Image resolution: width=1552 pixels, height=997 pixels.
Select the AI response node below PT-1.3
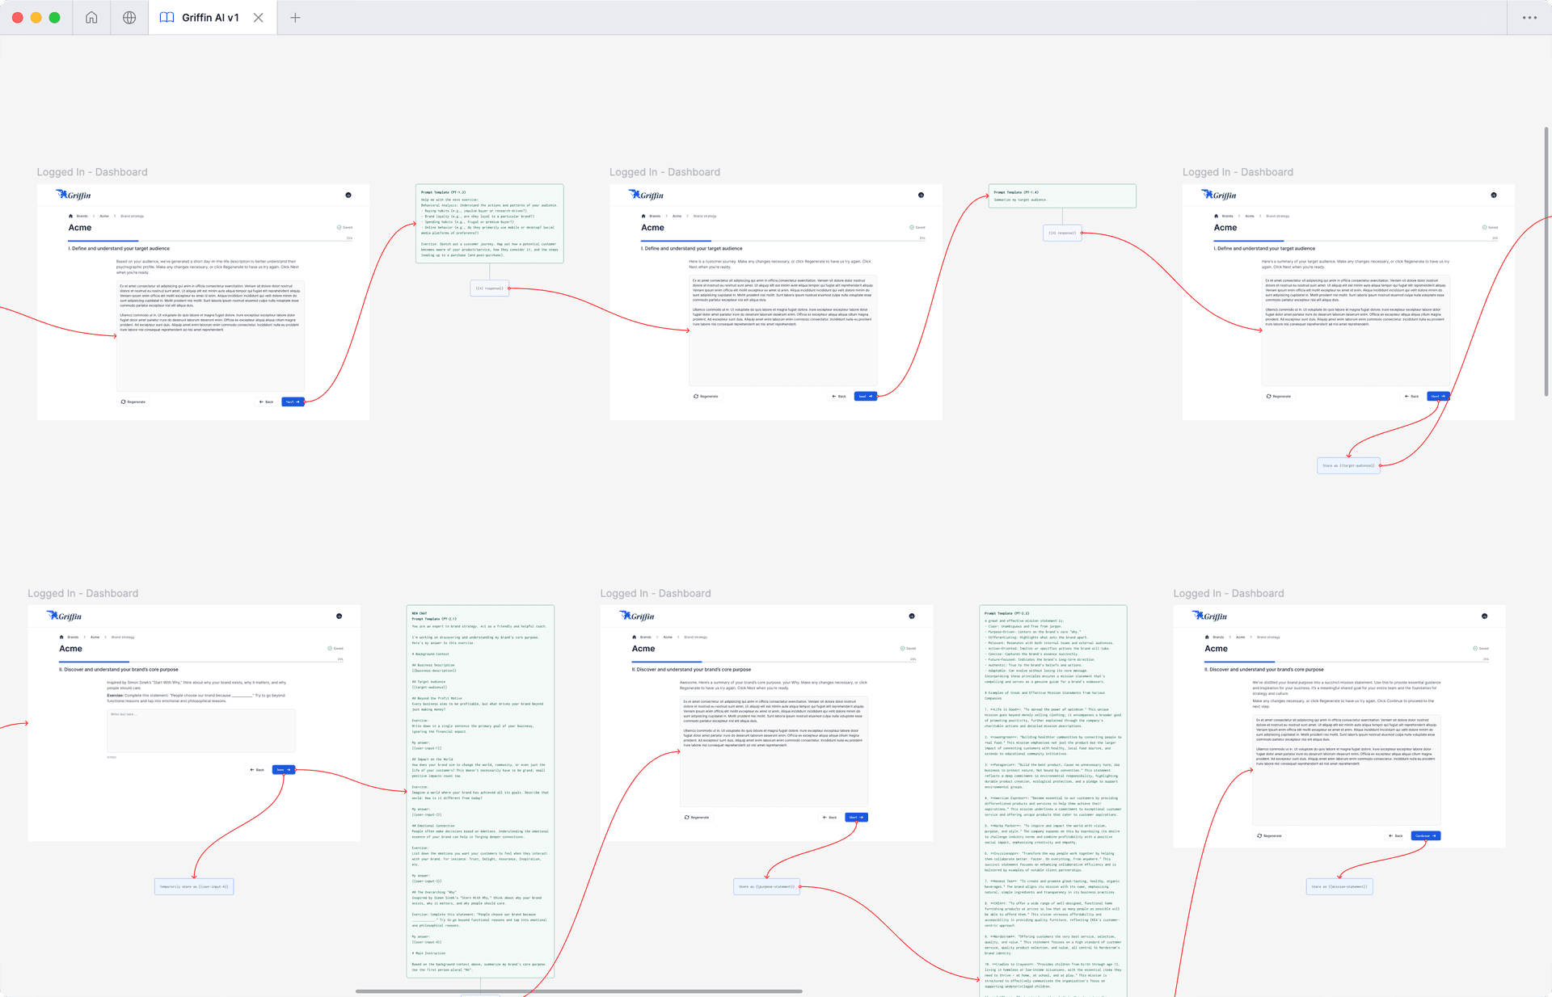(490, 288)
